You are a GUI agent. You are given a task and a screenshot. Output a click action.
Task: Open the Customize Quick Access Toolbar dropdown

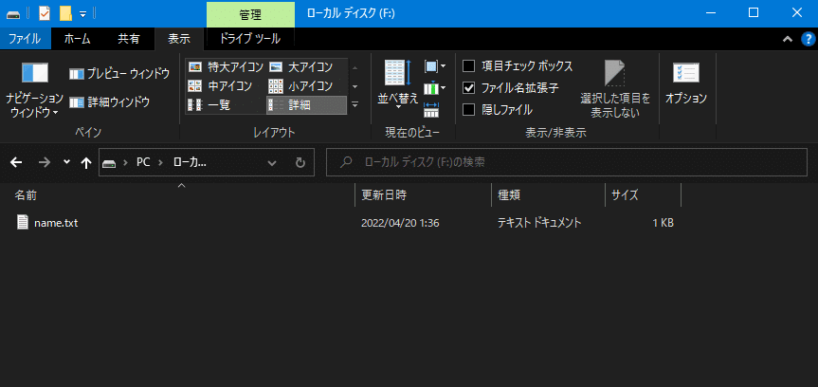(x=83, y=14)
